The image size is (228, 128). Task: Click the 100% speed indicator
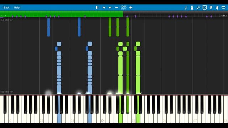click(124, 7)
